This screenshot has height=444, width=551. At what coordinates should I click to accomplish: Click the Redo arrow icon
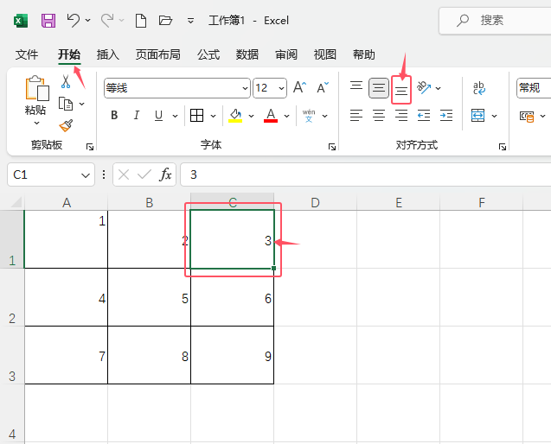107,21
